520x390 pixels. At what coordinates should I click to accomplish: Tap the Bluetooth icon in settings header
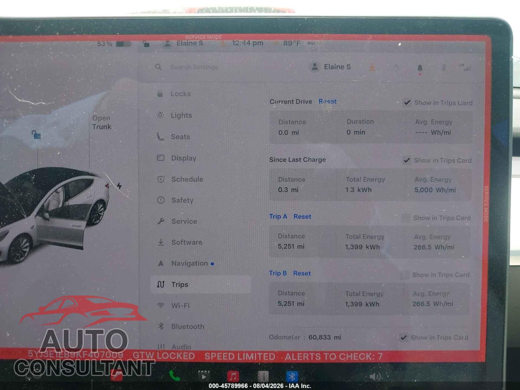click(x=443, y=67)
